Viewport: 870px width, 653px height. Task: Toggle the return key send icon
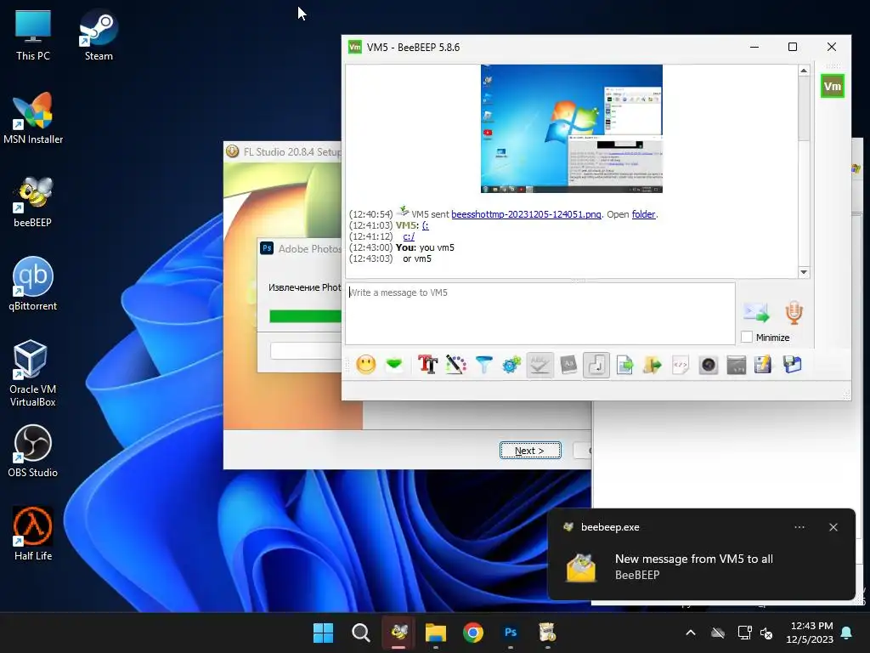[596, 365]
